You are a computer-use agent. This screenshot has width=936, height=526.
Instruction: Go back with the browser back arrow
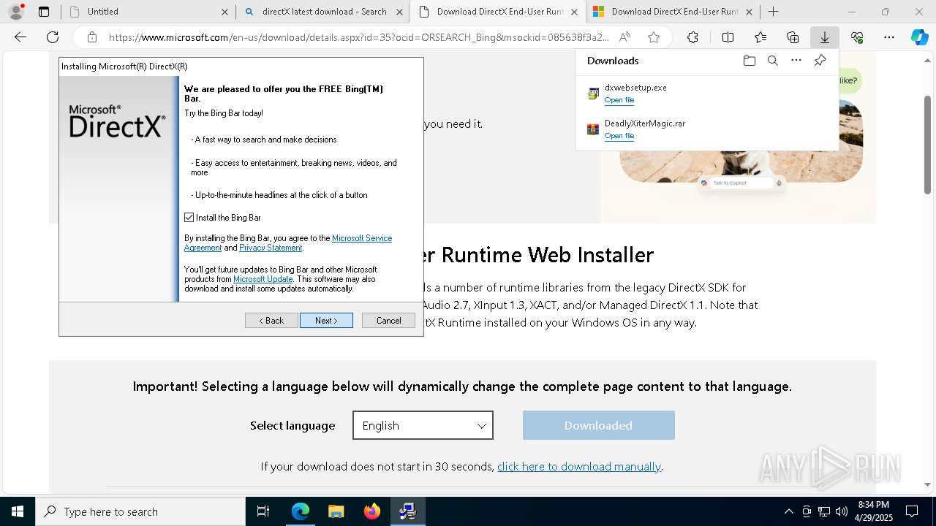(20, 37)
